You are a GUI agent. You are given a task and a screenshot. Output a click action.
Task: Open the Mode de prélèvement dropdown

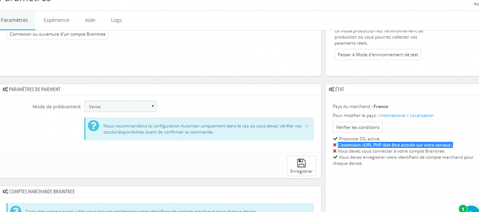pos(120,106)
